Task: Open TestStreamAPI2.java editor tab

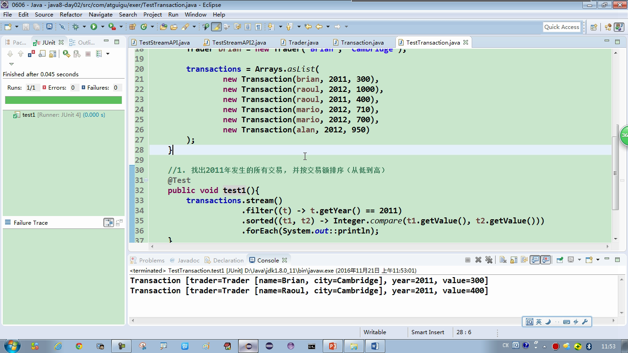Action: 235,42
